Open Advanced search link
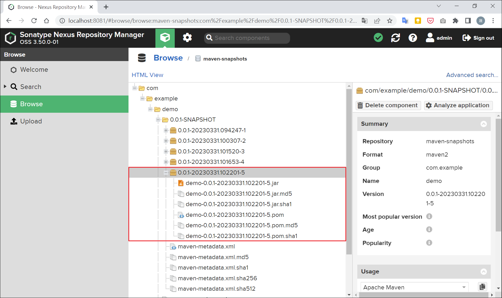Image resolution: width=502 pixels, height=298 pixels. tap(472, 75)
